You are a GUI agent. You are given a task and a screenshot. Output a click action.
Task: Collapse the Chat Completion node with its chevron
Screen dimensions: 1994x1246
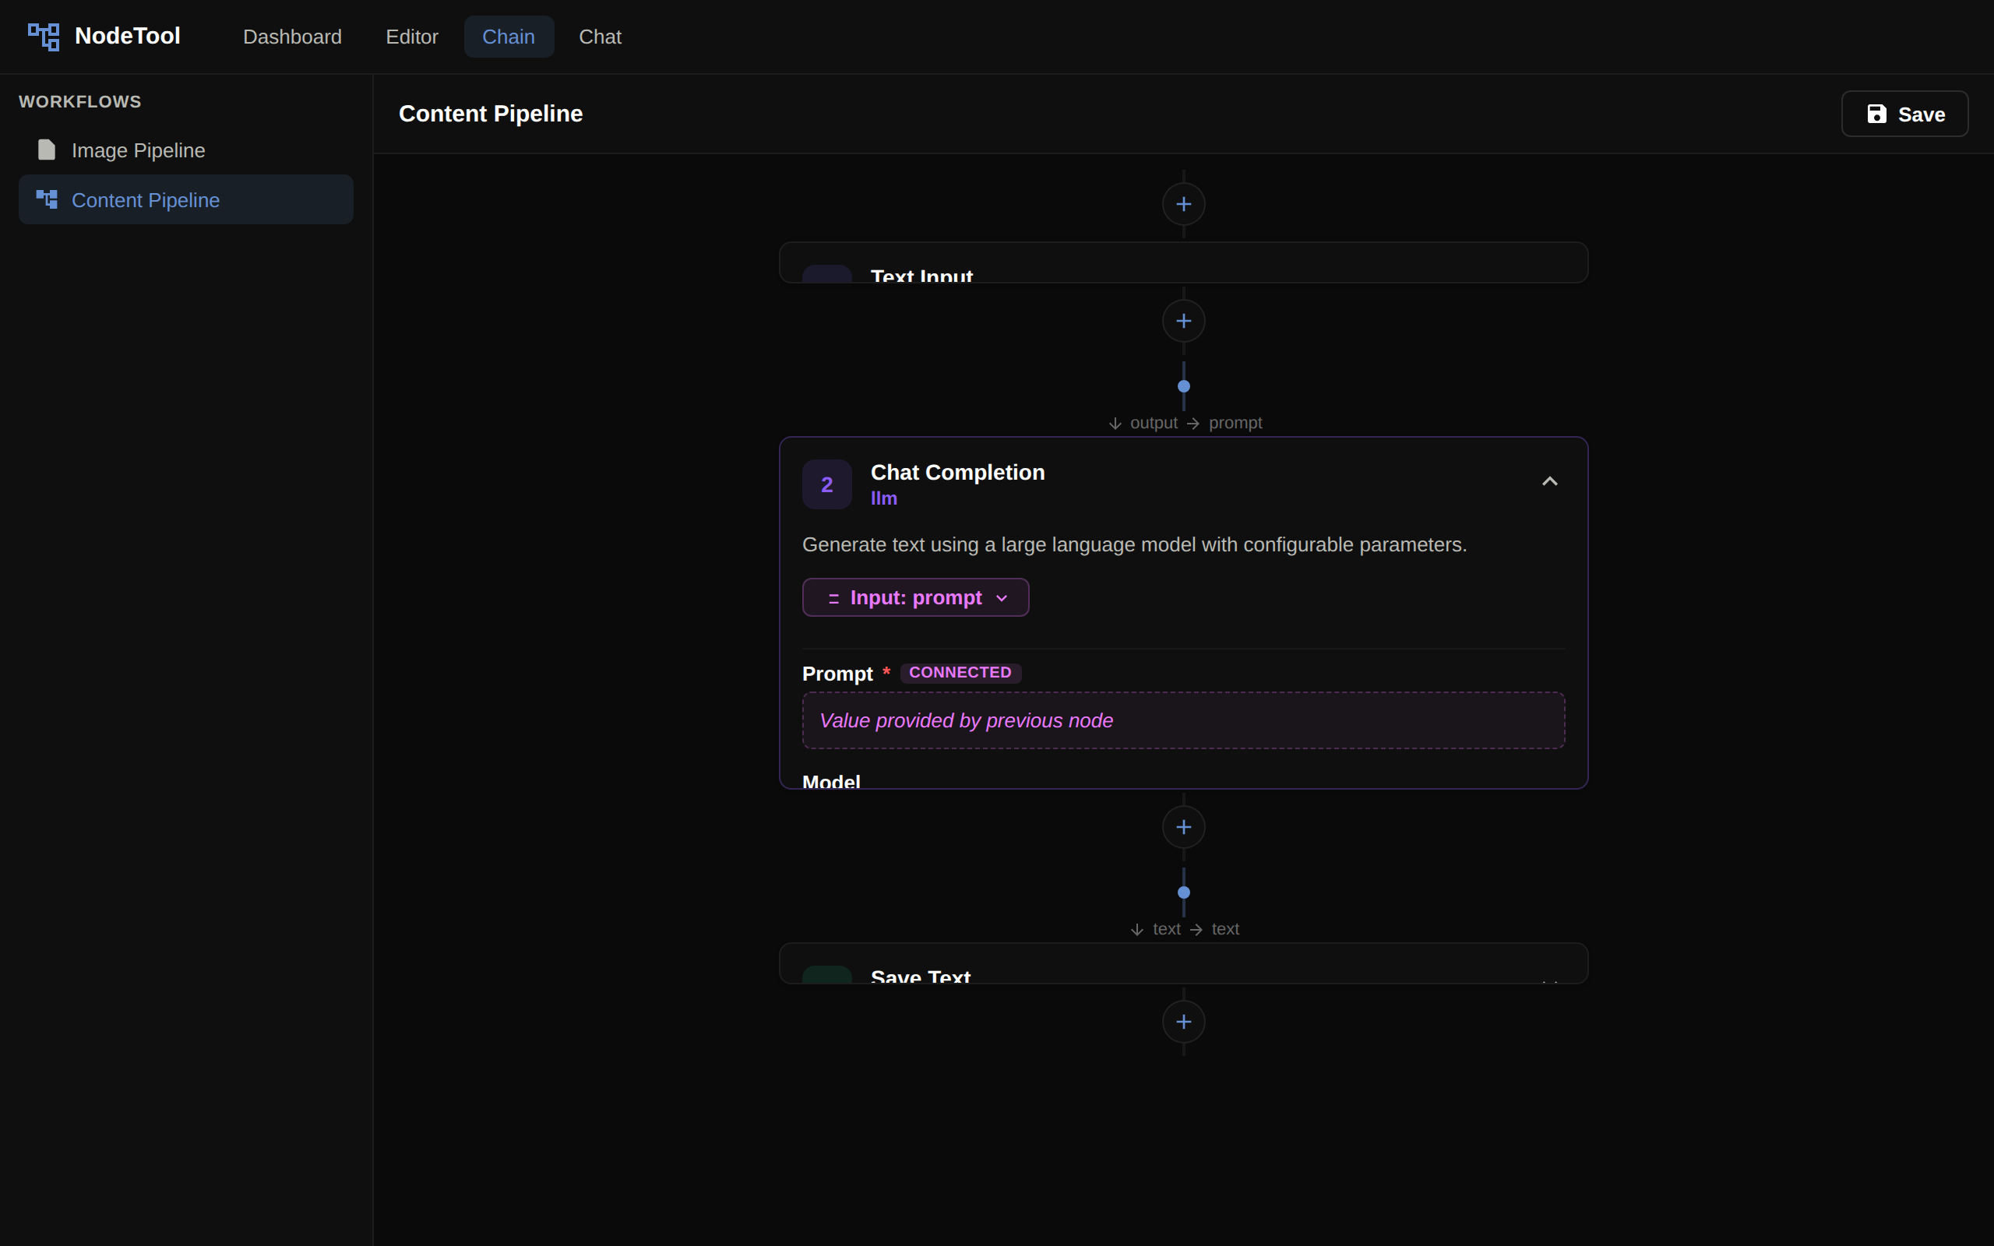(x=1549, y=481)
